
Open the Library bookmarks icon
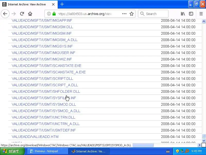(183, 14)
